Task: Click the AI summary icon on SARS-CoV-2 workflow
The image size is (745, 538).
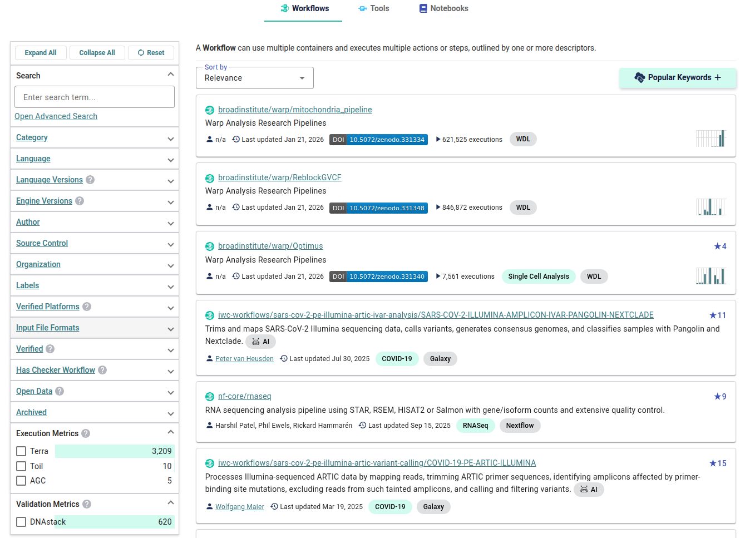Action: click(260, 341)
